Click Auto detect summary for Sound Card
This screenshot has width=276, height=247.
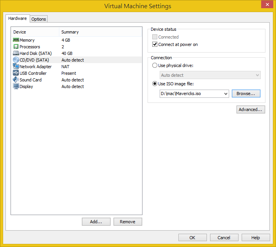click(x=73, y=80)
